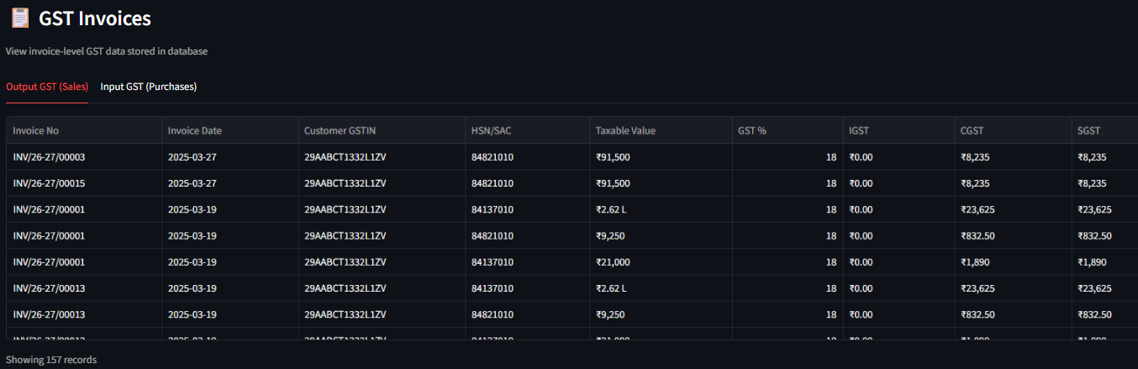1138x369 pixels.
Task: Click SGST ₹8,235 in INV/26-27/00003 row
Action: pyautogui.click(x=1104, y=157)
